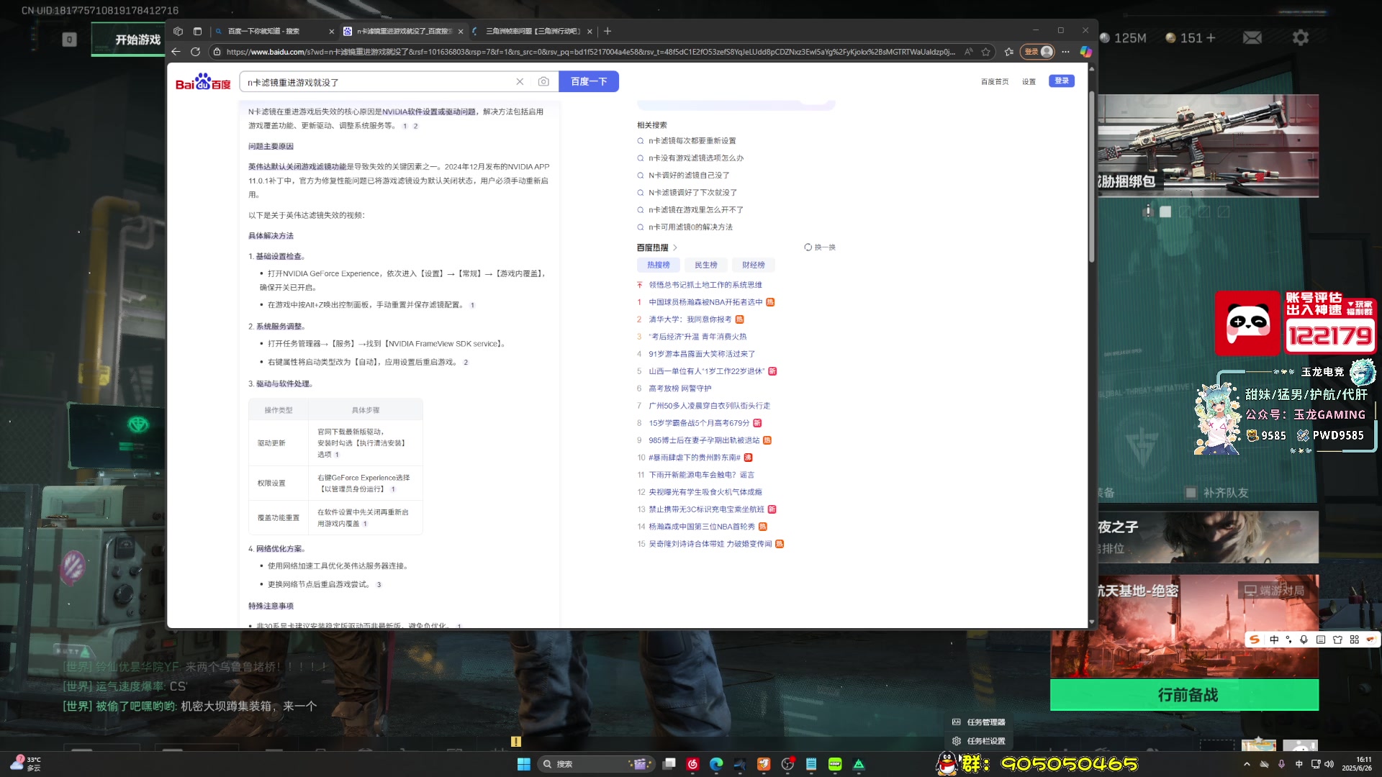This screenshot has height=777, width=1382.
Task: Click the Windows taskbar search box
Action: tap(595, 764)
